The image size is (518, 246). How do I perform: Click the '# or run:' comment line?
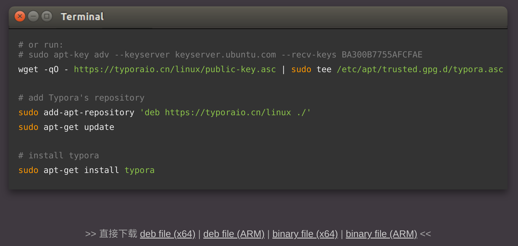pyautogui.click(x=41, y=45)
